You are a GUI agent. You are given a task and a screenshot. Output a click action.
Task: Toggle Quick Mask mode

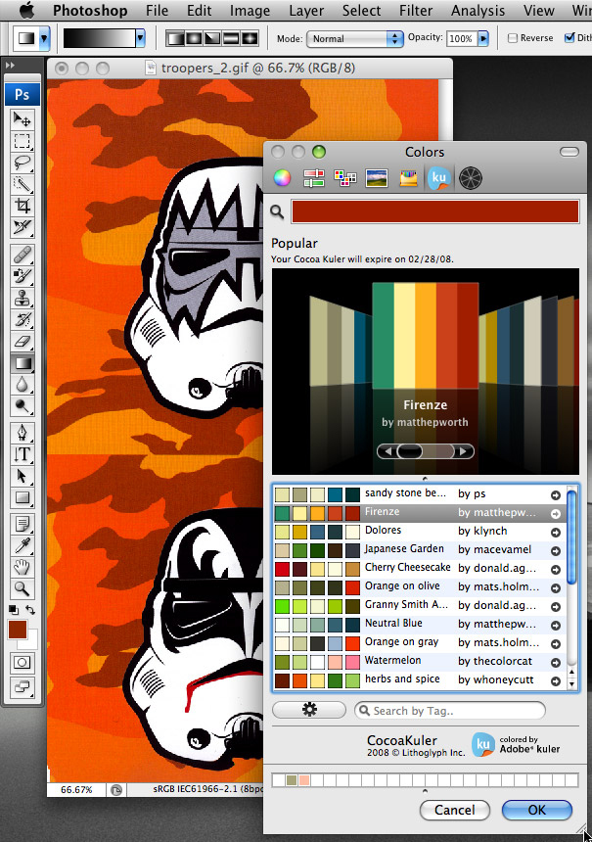[22, 662]
